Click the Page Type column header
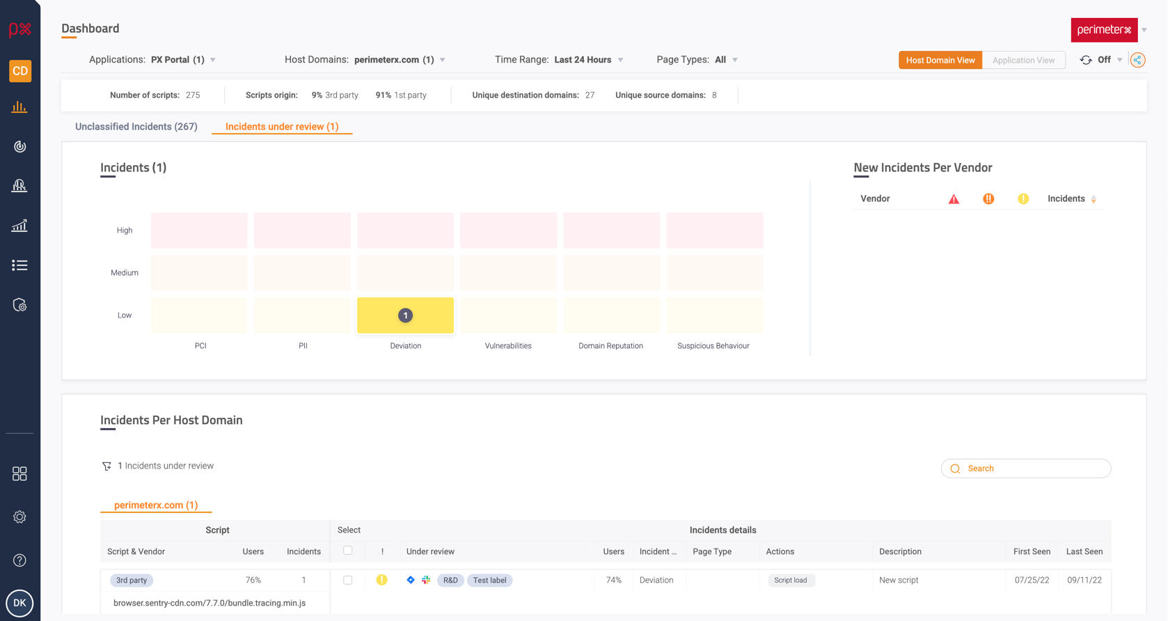 pyautogui.click(x=712, y=551)
